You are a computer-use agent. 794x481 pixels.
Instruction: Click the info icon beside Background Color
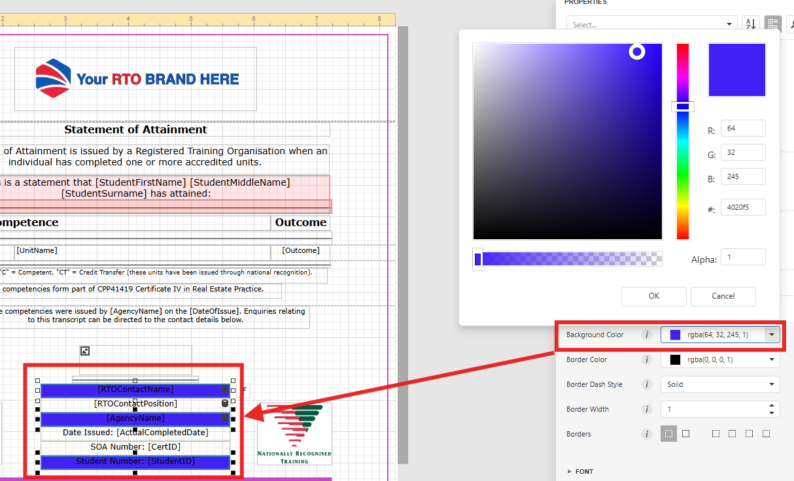click(x=647, y=335)
